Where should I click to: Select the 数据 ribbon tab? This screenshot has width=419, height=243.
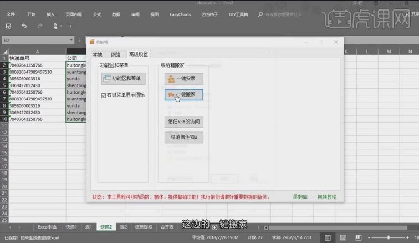point(116,14)
